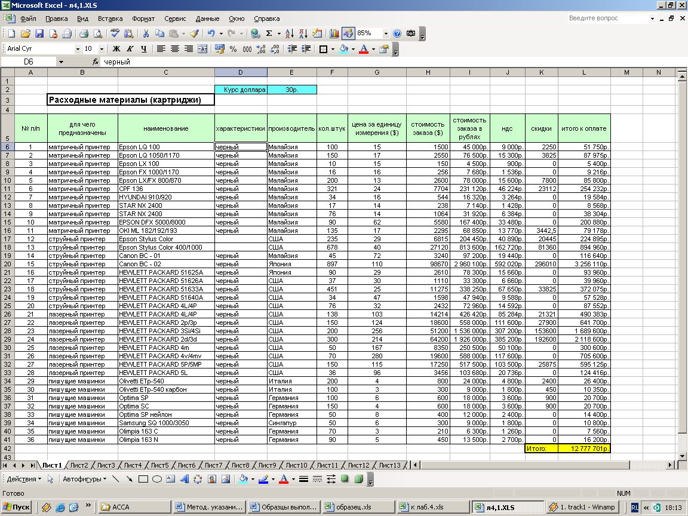Screen dimensions: 688x516
Task: Insert a Text Box from drawing toolbar
Action: pos(171,479)
